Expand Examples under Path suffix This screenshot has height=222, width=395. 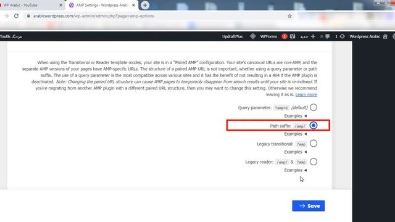[295, 134]
